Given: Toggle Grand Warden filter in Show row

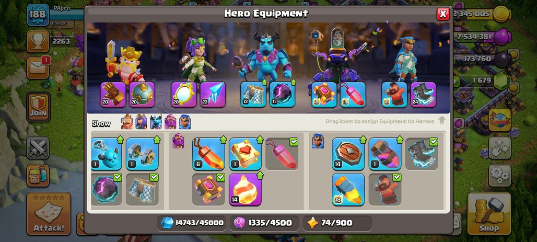Looking at the screenshot, I should 170,122.
